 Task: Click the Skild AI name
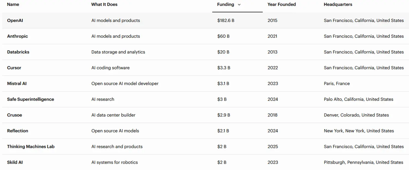[x=15, y=162]
